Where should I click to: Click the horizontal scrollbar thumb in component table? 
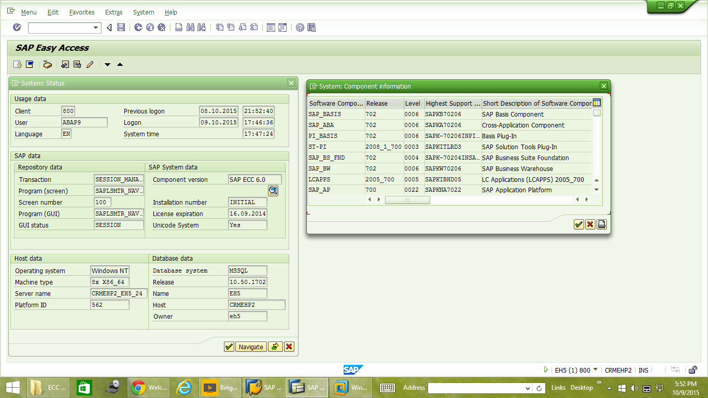pyautogui.click(x=407, y=200)
